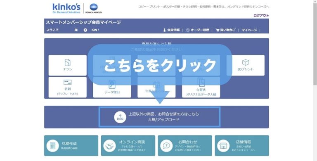Open the チラシ product tile
Image resolution: width=317 pixels, height=161 pixels.
(x=68, y=65)
